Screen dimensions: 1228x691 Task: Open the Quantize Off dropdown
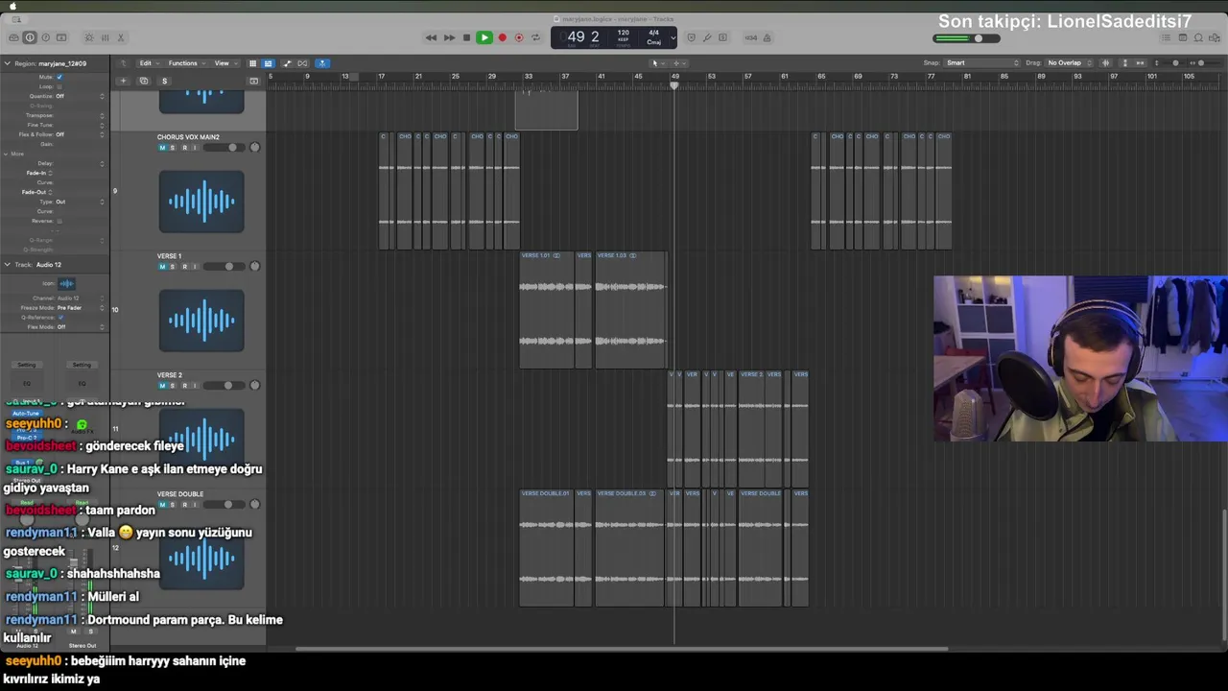click(80, 96)
